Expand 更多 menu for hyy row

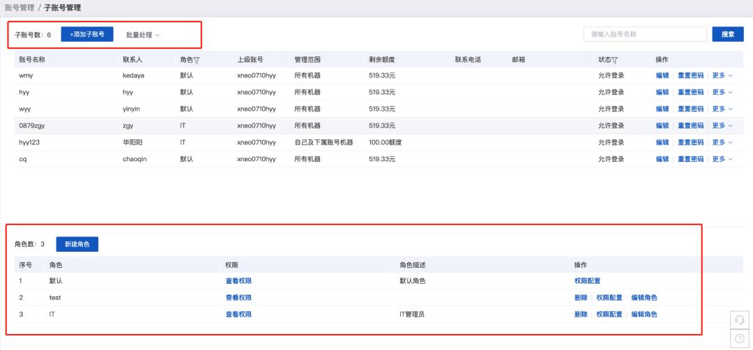722,92
